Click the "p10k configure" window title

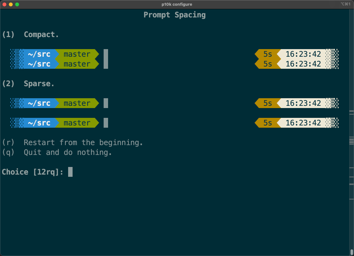click(177, 4)
